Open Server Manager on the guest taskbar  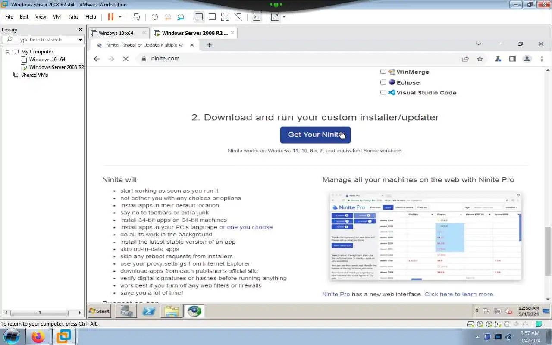tap(126, 310)
